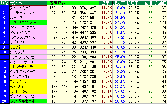The image size is (167, 104).
Task: Select the スペシャルウィーク name cell
Action: [28, 37]
